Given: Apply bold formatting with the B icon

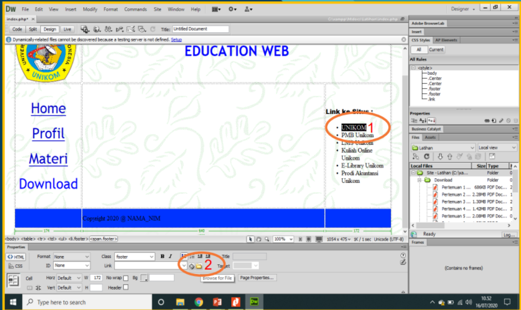Looking at the screenshot, I should tap(162, 257).
